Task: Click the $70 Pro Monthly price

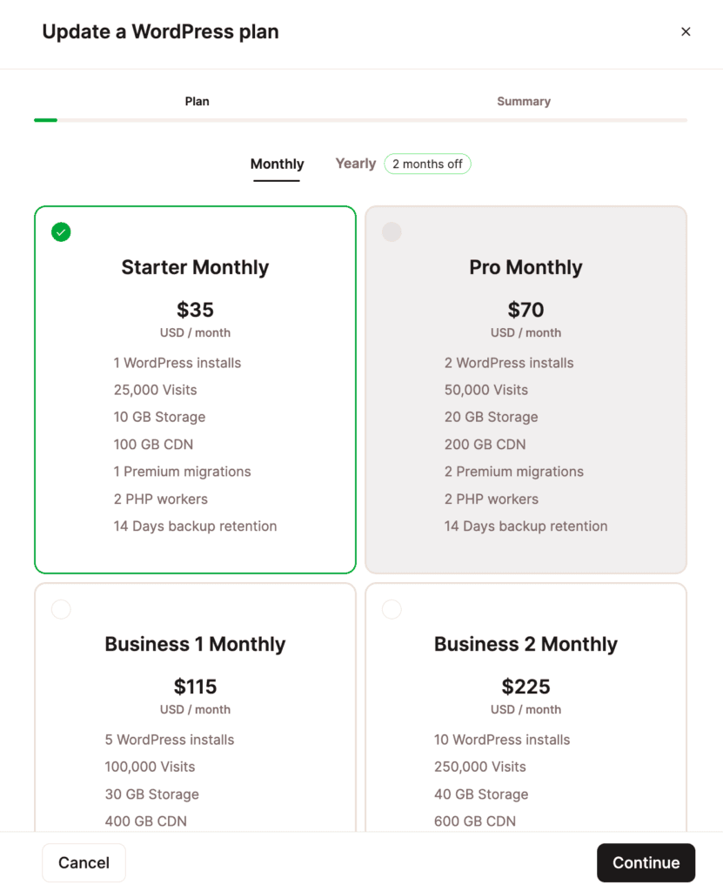Action: coord(526,310)
